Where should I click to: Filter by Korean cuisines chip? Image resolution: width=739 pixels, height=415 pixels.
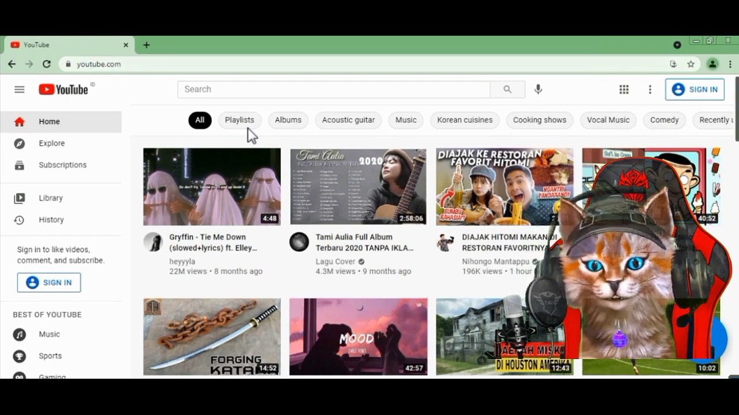click(x=465, y=120)
